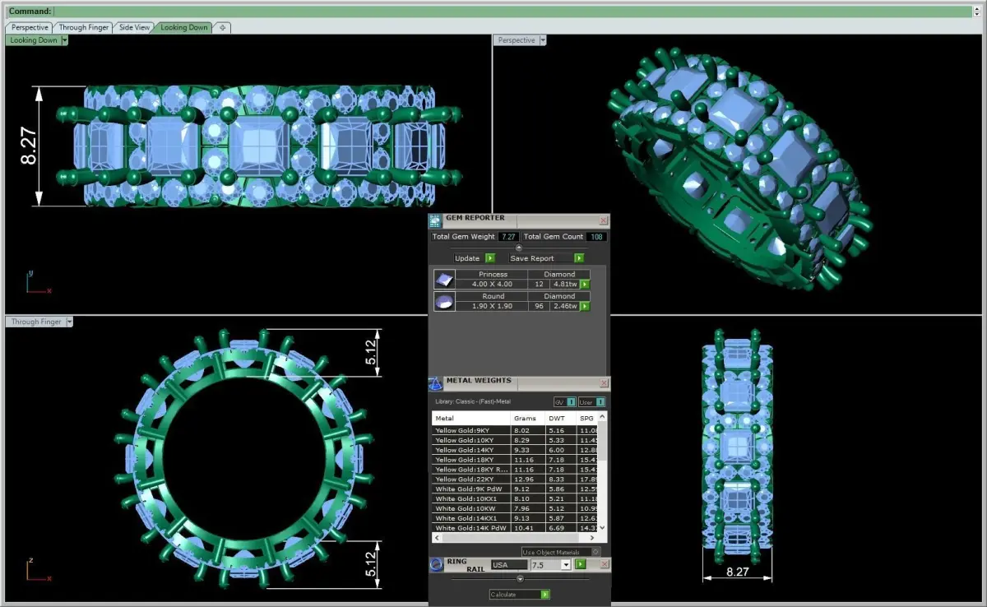The width and height of the screenshot is (987, 607).
Task: Switch to the Perspective tab
Action: 30,27
